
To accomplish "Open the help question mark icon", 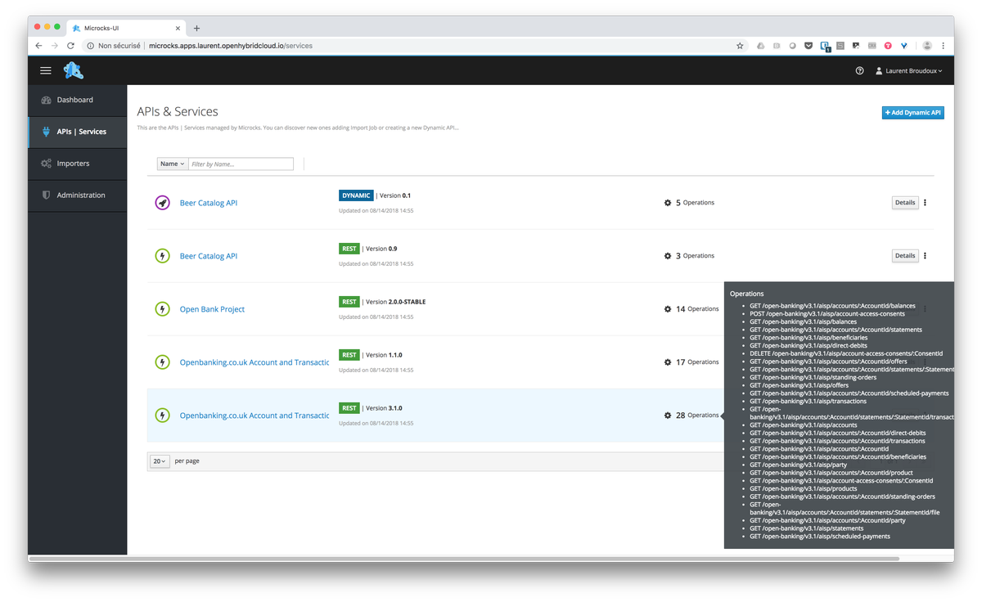I will click(x=859, y=71).
